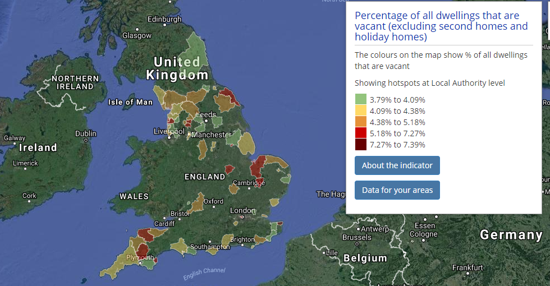Select the orange 4.38% to 5.18% swatch

[x=360, y=122]
